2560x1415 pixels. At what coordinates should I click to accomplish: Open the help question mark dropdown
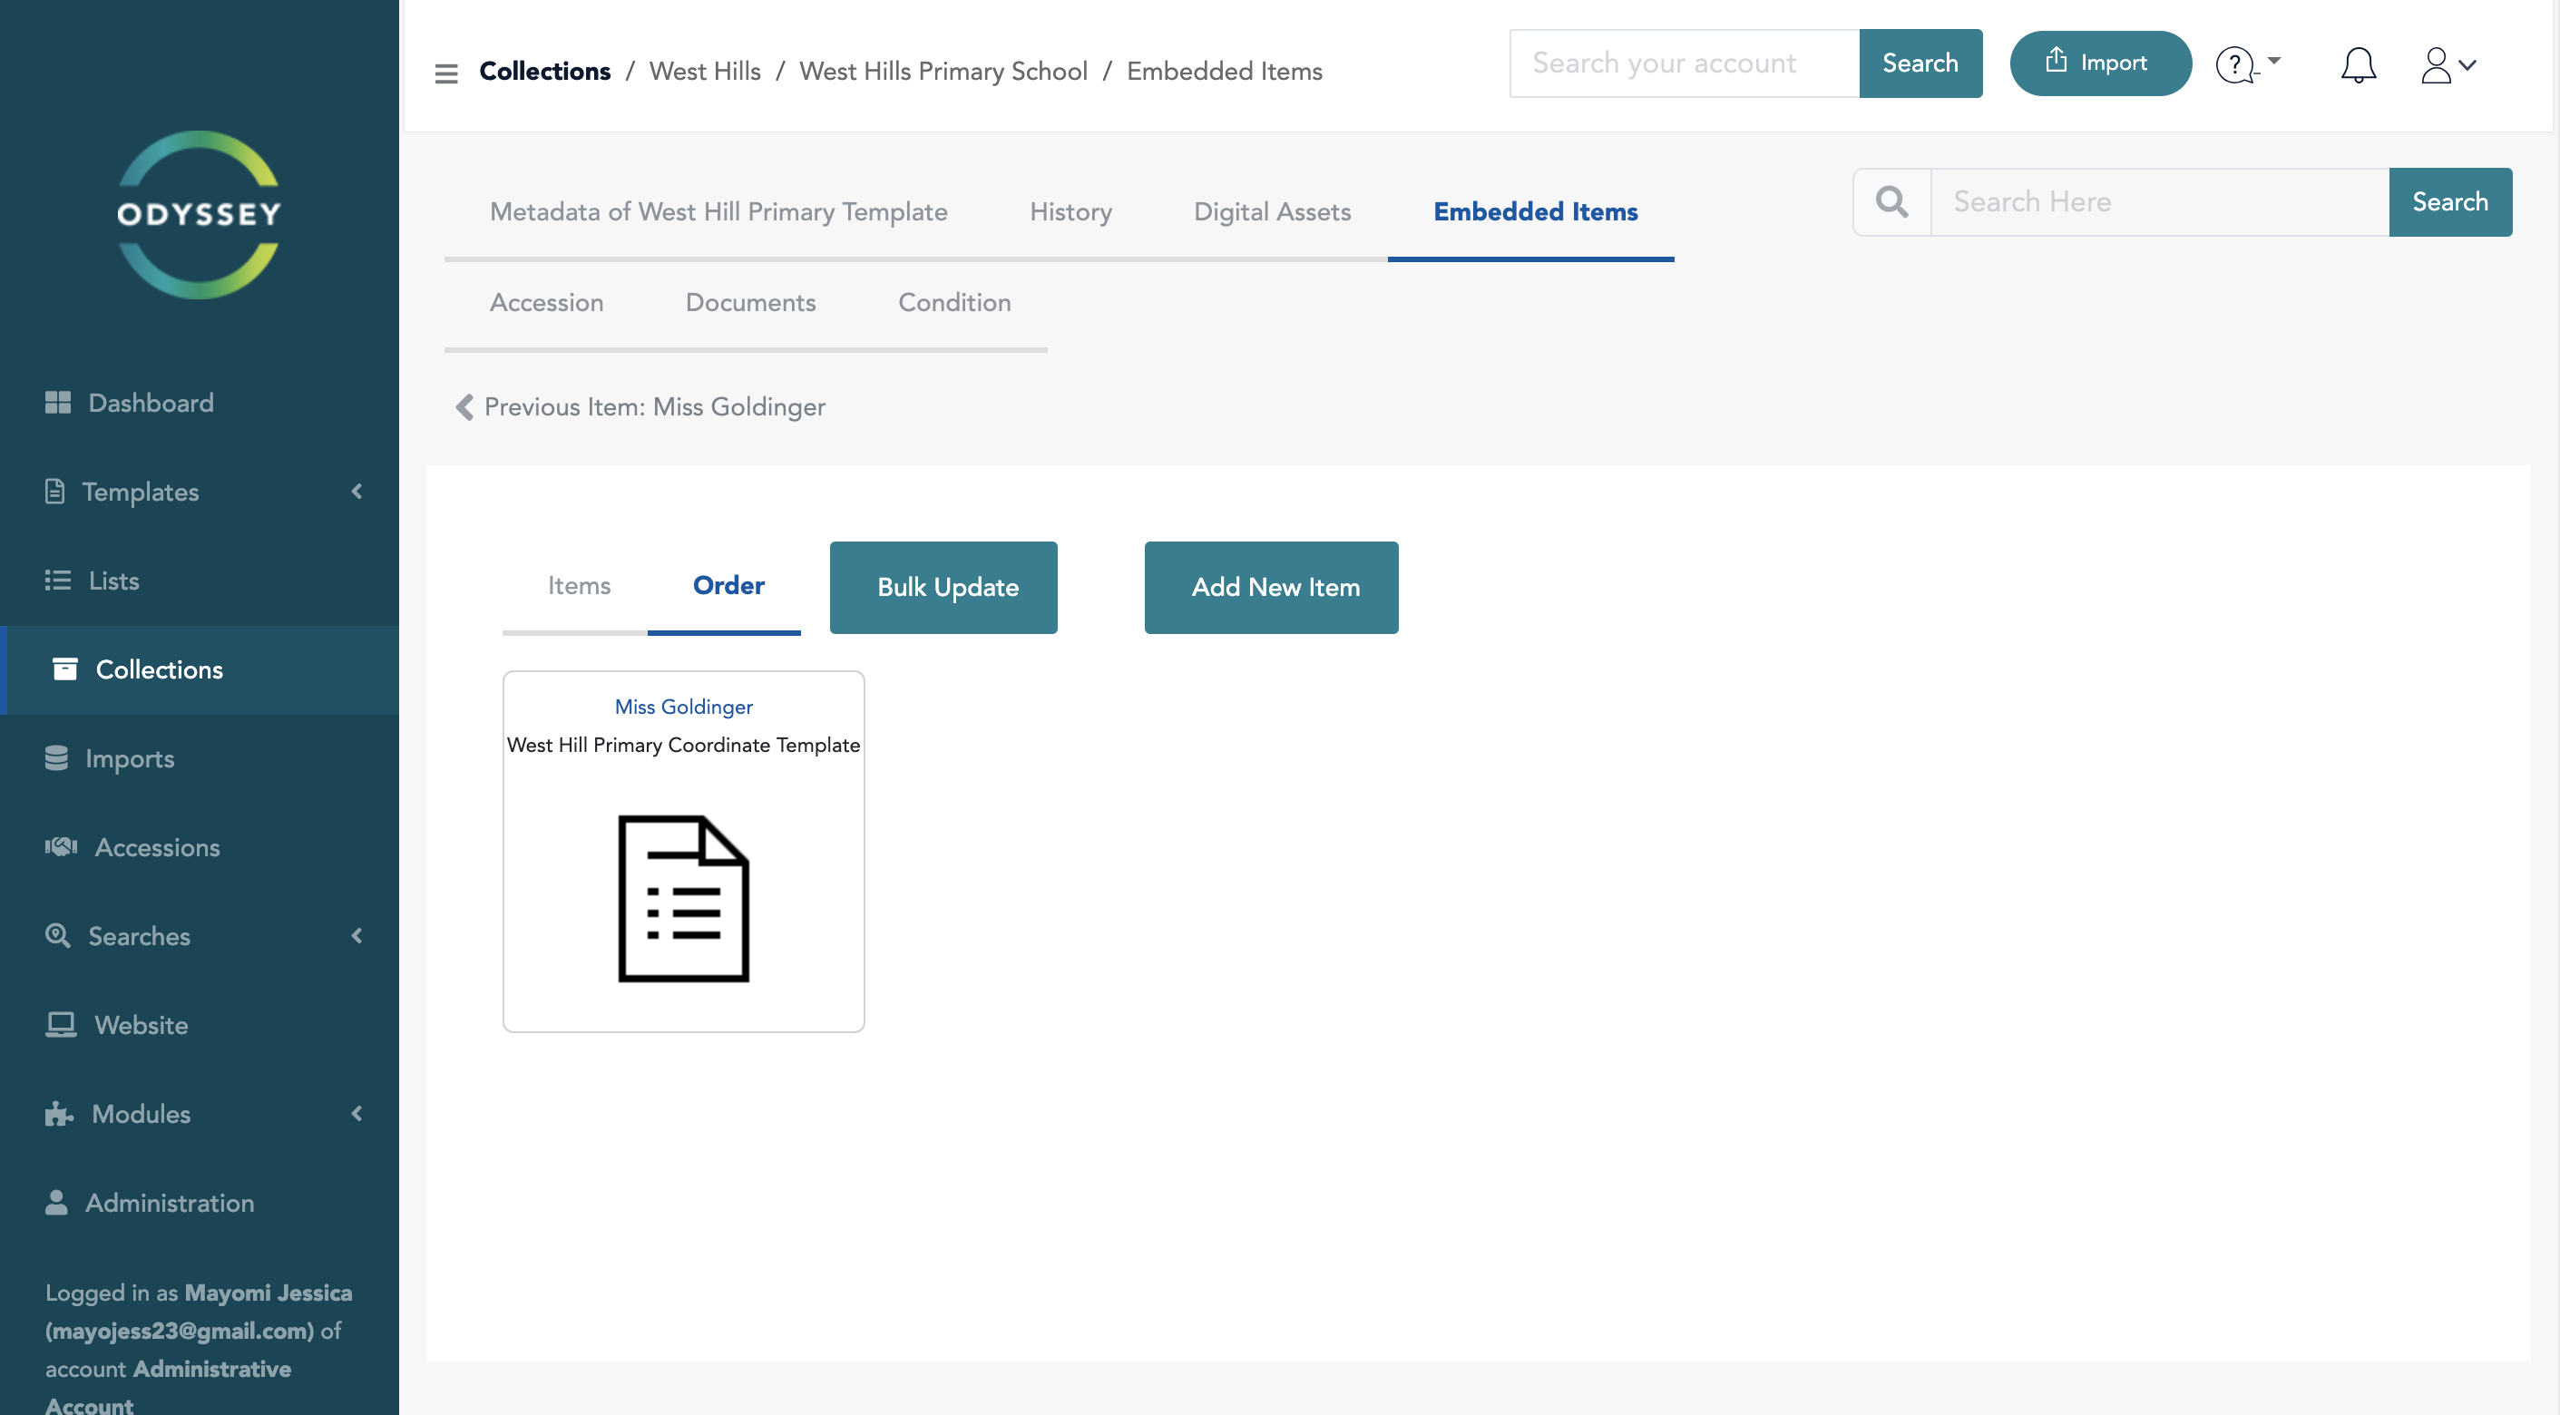coord(2247,64)
